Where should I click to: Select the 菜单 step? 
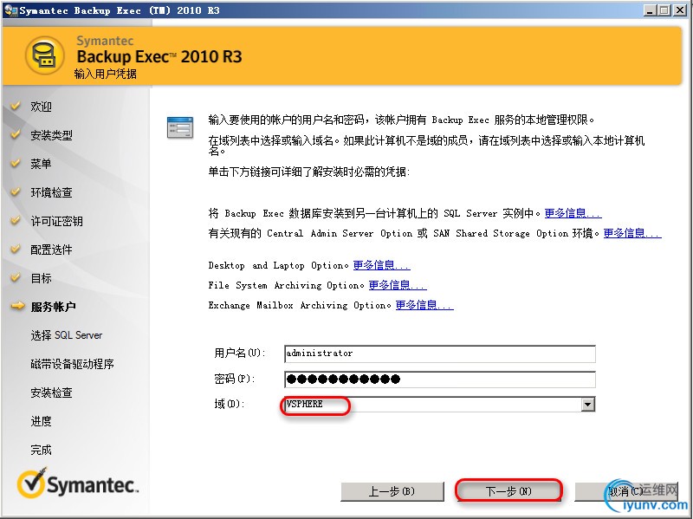(x=41, y=164)
